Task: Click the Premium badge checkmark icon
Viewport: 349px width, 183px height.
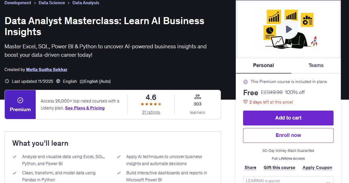Action: pyautogui.click(x=20, y=100)
